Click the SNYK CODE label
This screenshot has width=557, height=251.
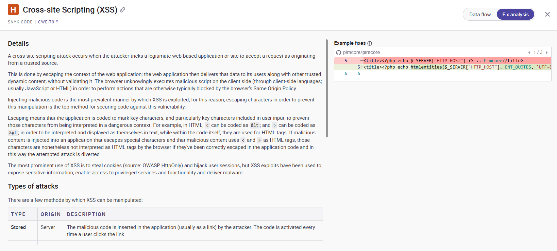click(x=20, y=22)
